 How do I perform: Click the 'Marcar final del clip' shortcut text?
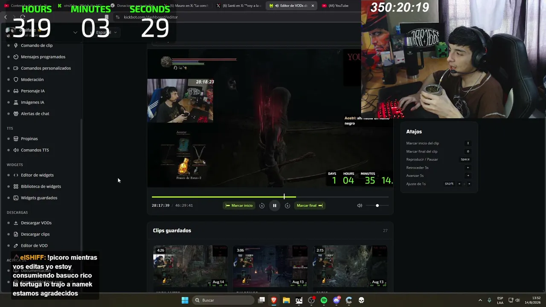point(421,151)
